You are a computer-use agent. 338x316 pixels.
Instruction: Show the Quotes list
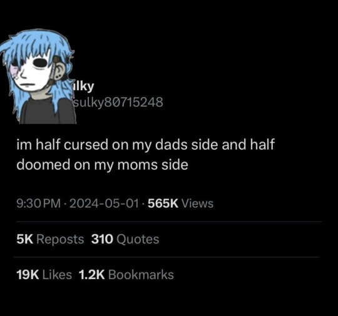pyautogui.click(x=138, y=240)
